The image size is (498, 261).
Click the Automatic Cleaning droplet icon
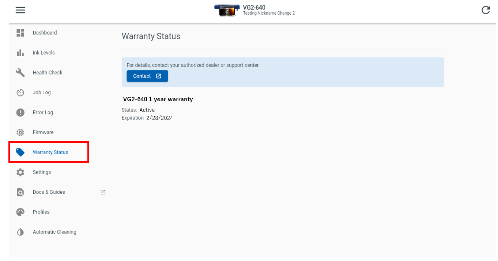click(20, 232)
